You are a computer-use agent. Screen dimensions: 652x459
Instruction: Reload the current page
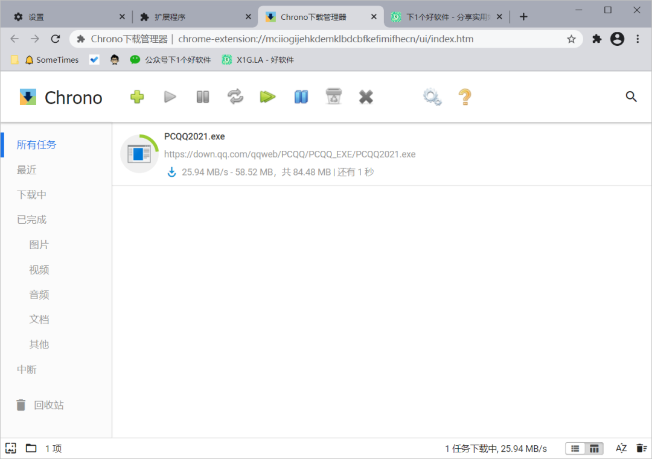tap(56, 39)
